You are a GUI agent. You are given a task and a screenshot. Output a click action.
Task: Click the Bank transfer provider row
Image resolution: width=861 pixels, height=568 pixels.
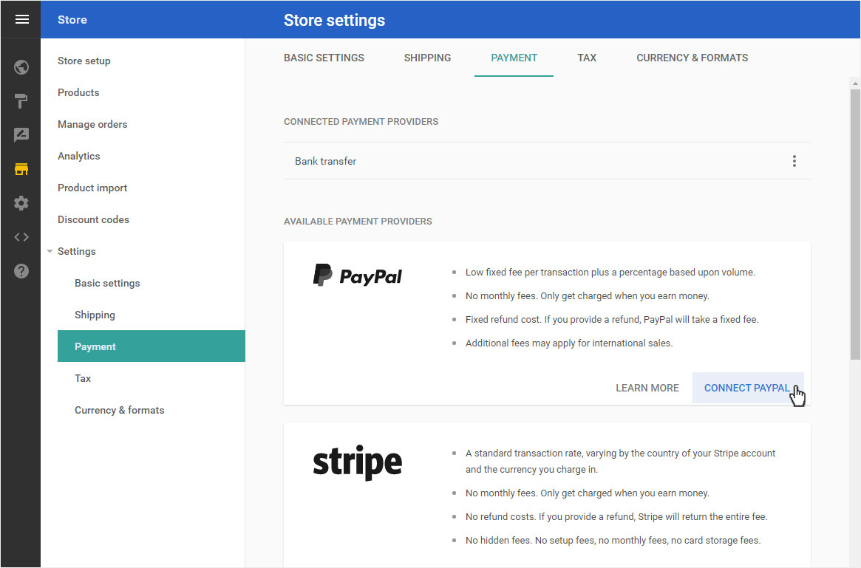click(547, 161)
